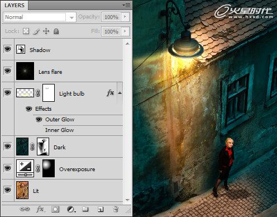Image resolution: width=277 pixels, height=217 pixels.
Task: Hide the Dark layer
Action: tap(7, 147)
